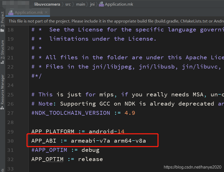Click the '#*/' comment end on line 23

37,76
